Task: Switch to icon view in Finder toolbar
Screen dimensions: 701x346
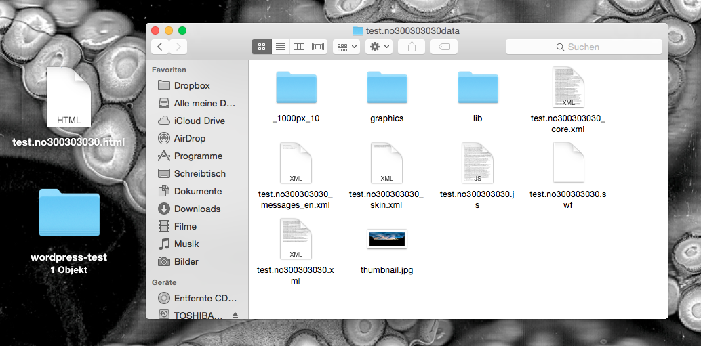Action: (261, 47)
